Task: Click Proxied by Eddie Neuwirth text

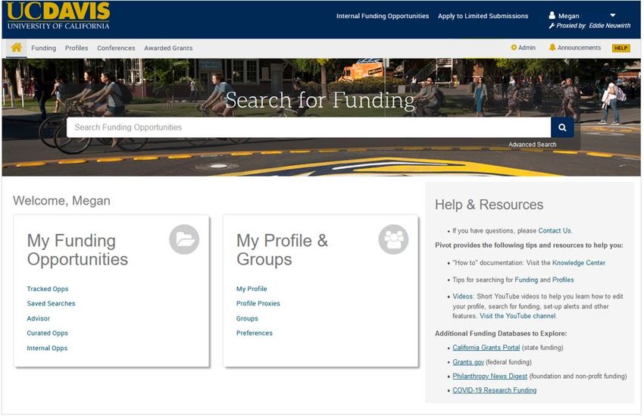Action: pyautogui.click(x=595, y=26)
